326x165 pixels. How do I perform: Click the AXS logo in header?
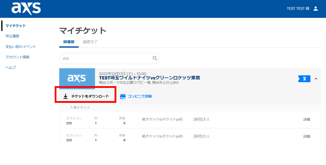26,9
